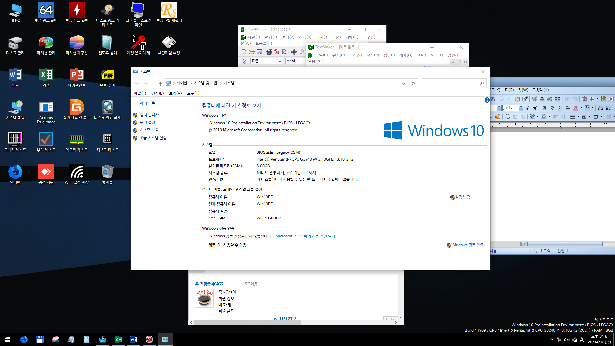Open 원격 설정 link
This screenshot has height=346, width=615.
click(147, 122)
